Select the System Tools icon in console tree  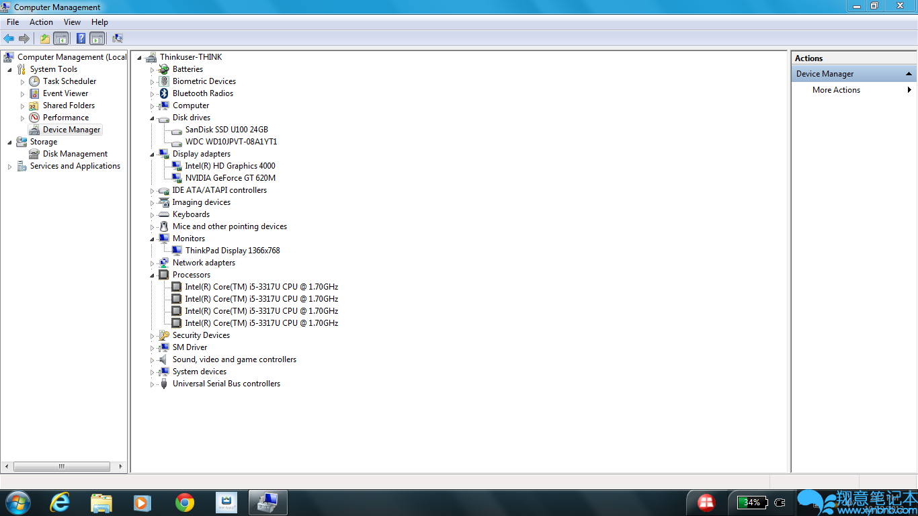point(22,69)
